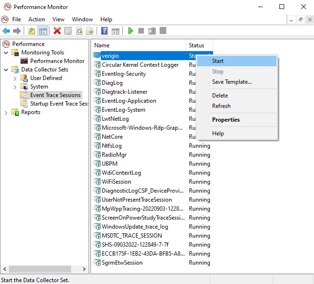The width and height of the screenshot is (314, 284).
Task: Open the Help menu in the menu bar
Action: pos(106,19)
